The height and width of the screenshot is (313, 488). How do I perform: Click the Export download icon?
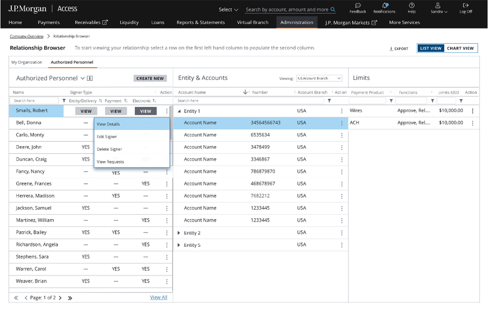391,48
